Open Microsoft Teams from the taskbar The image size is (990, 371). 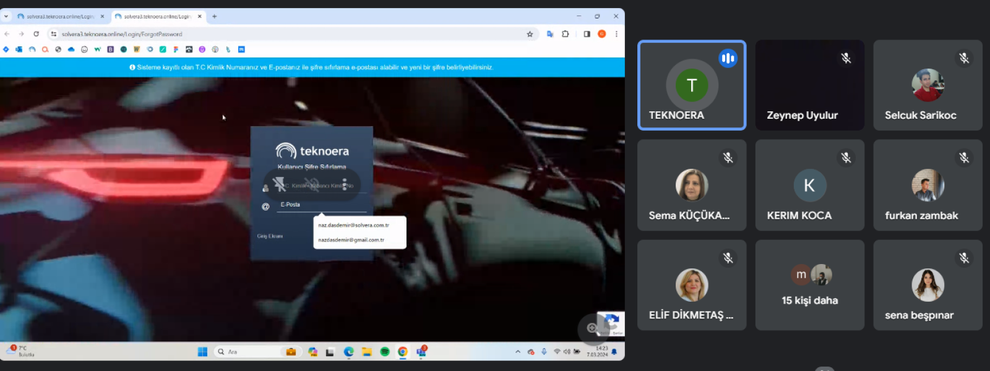422,351
